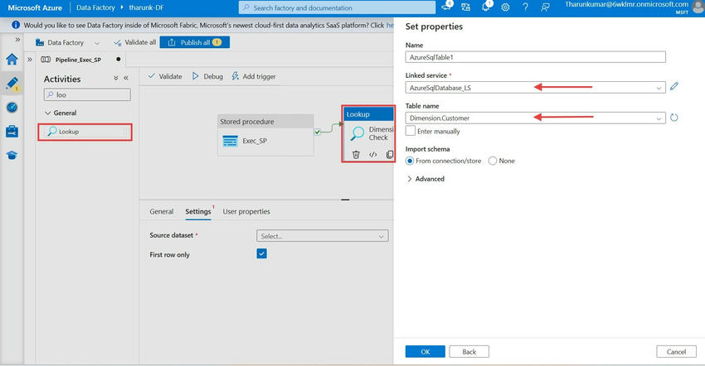Click the activities search field containing 'loo'
This screenshot has width=705, height=366.
[87, 94]
